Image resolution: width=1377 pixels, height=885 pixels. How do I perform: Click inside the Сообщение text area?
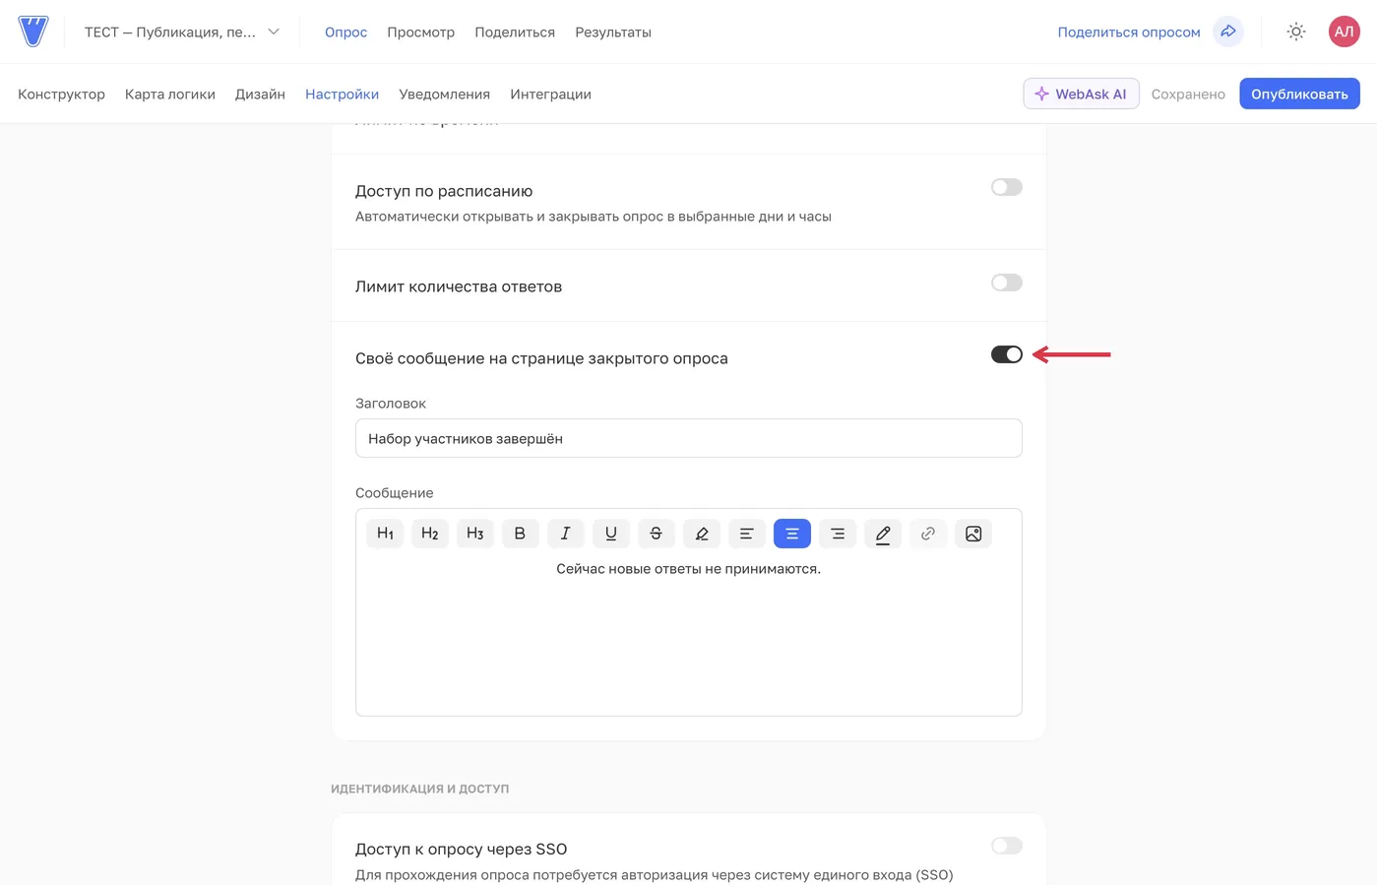[x=688, y=635]
